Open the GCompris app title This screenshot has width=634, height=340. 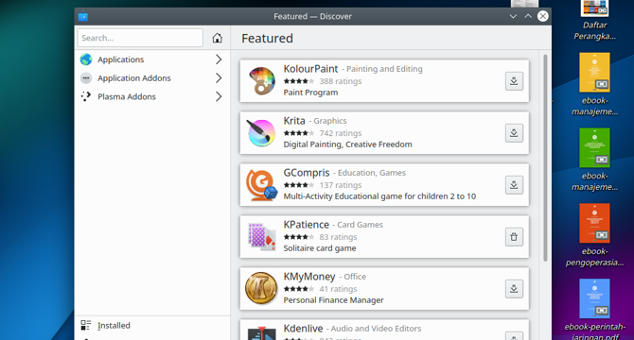tap(307, 173)
